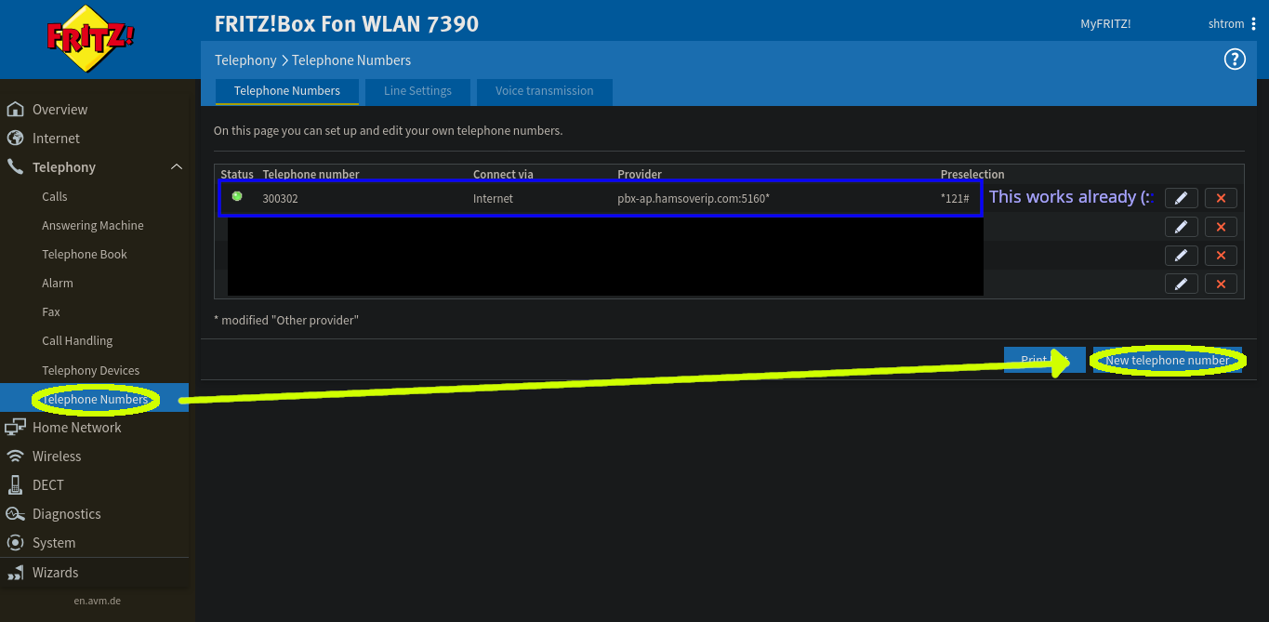
Task: Open the MyFRITZ! link
Action: [1105, 24]
